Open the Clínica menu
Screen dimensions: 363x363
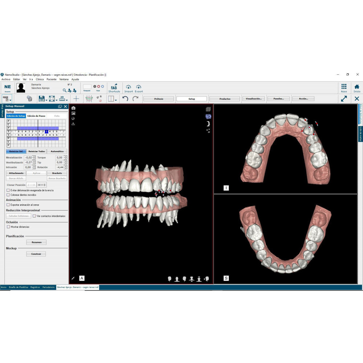click(x=40, y=79)
